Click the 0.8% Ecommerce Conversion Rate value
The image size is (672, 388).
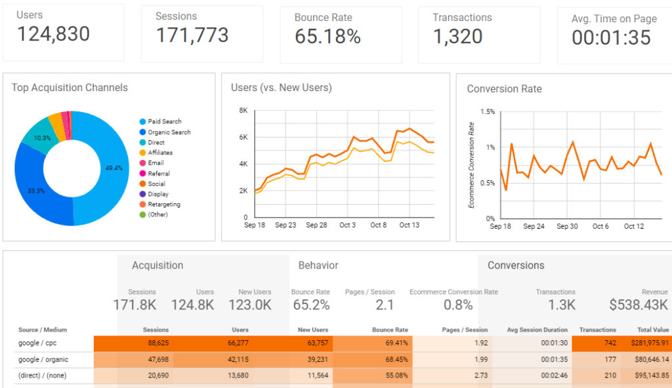click(x=458, y=305)
